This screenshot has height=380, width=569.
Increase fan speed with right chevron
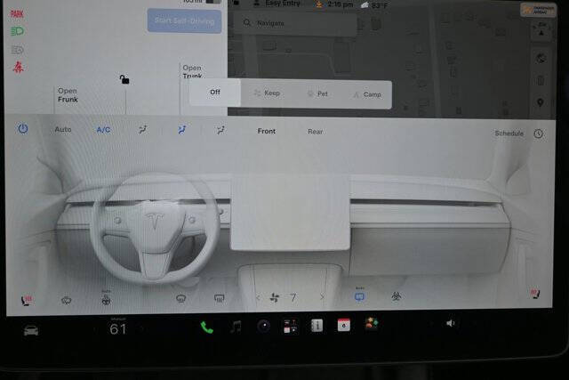point(322,297)
